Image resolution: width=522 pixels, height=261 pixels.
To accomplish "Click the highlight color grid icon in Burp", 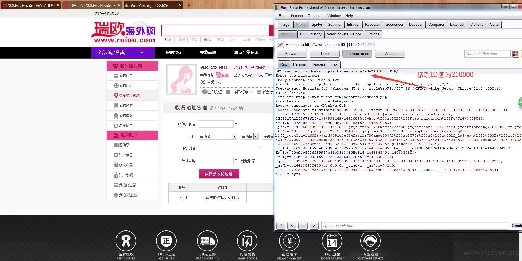I will [516, 54].
